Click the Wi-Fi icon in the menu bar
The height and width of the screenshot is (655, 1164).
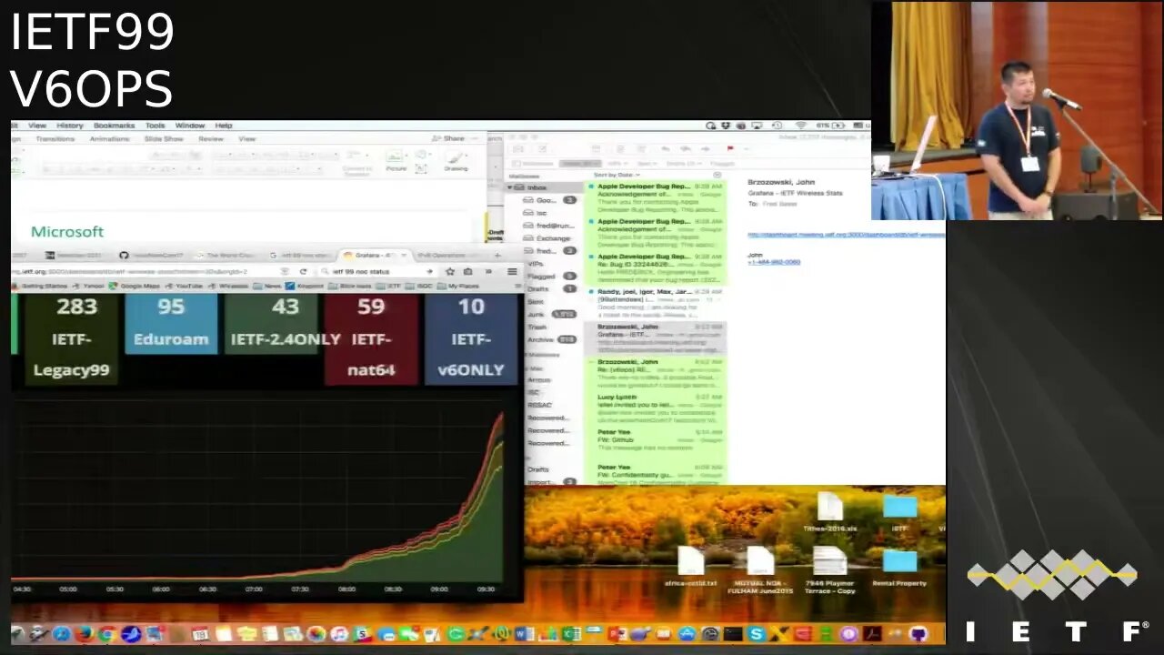point(801,126)
